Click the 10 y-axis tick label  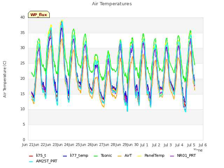(22, 109)
